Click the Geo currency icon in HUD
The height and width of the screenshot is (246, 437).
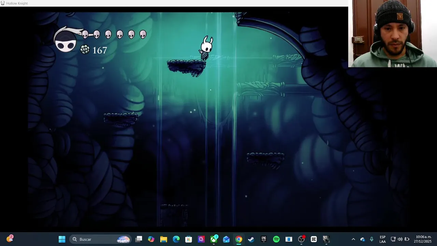click(85, 50)
